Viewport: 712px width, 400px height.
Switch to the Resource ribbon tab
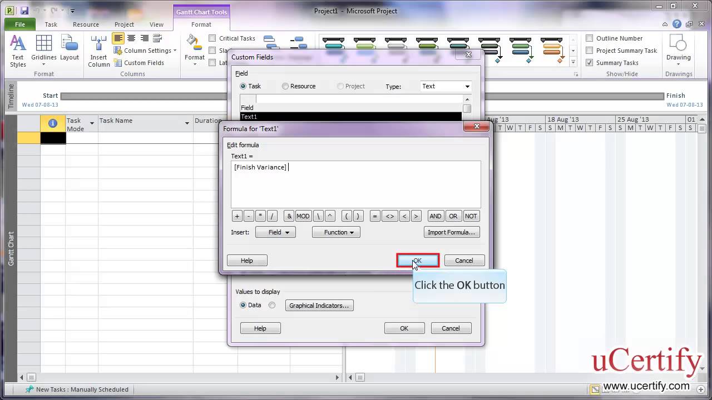(86, 24)
